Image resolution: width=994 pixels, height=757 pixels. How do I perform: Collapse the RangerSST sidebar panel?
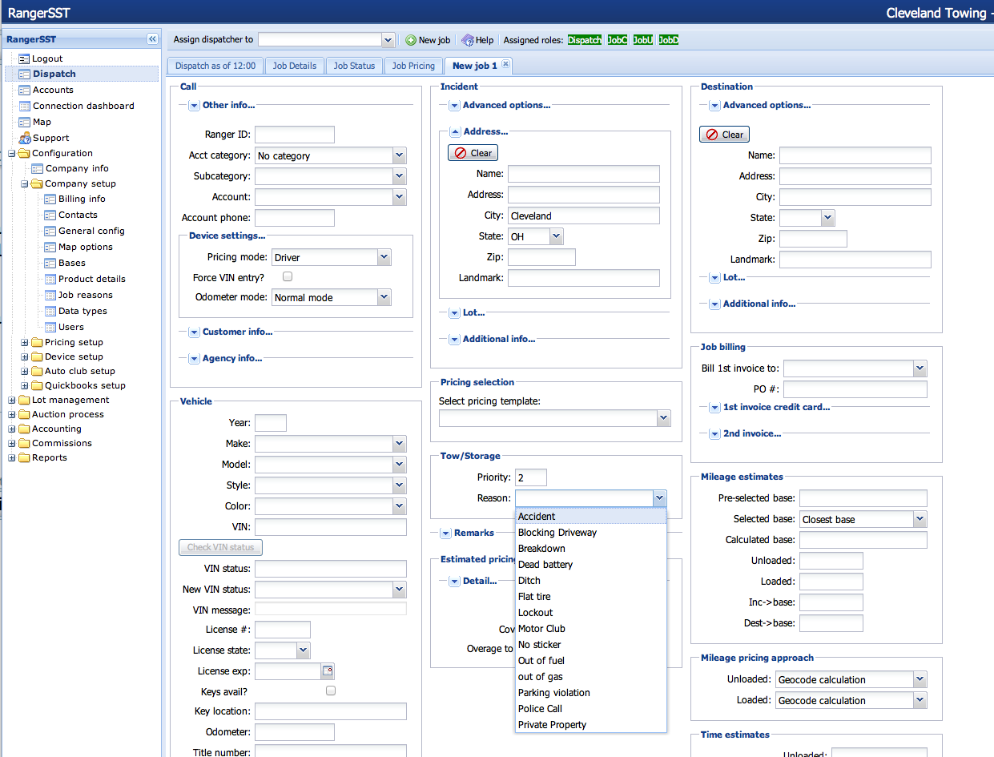point(152,39)
